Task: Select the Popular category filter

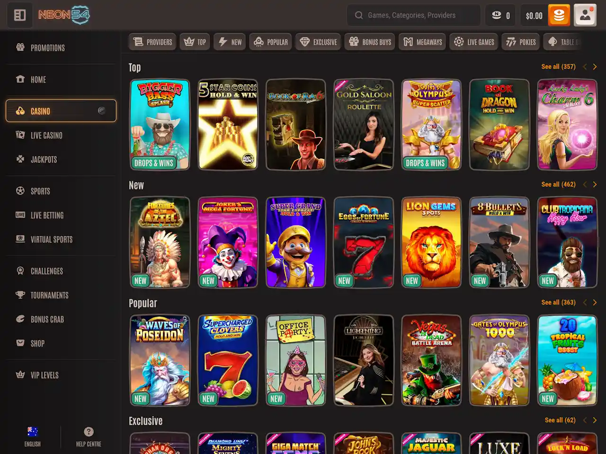Action: pos(271,42)
